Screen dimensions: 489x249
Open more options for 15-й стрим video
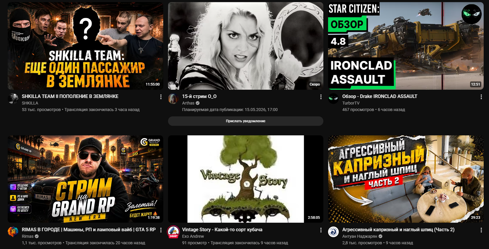click(x=321, y=97)
